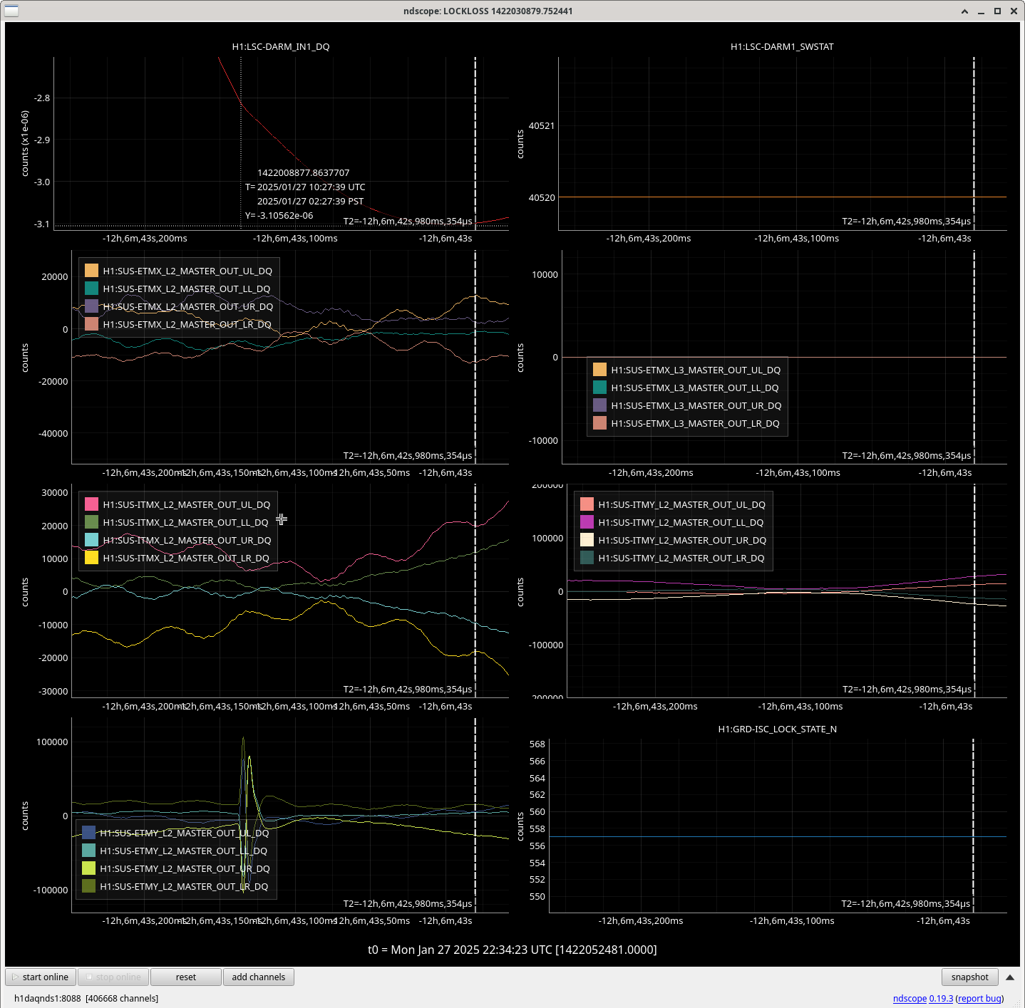Click the reset button
This screenshot has width=1025, height=1008.
[186, 977]
